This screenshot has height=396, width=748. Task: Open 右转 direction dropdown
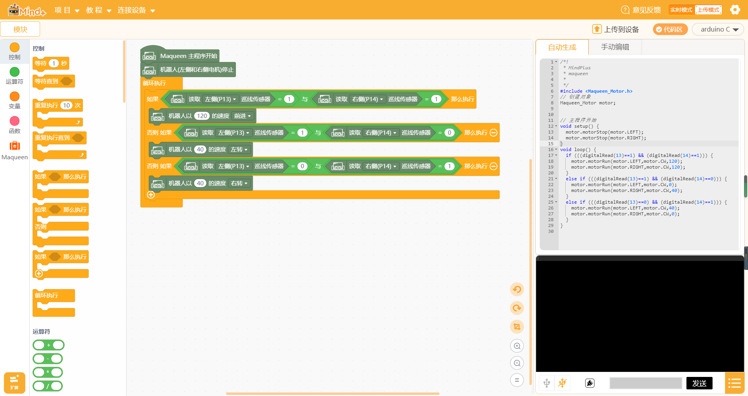239,183
